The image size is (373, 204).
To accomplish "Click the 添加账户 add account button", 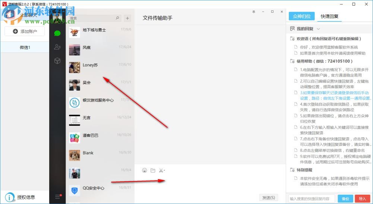I will (x=25, y=31).
